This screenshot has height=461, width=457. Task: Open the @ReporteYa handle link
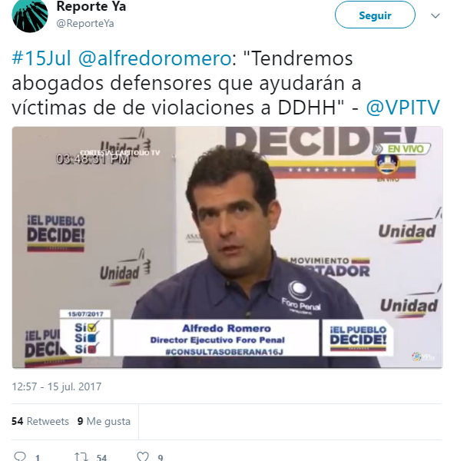coord(85,24)
